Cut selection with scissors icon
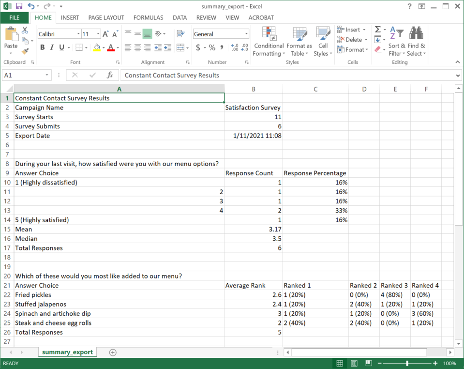Viewport: 464px width, 369px height. (x=25, y=30)
